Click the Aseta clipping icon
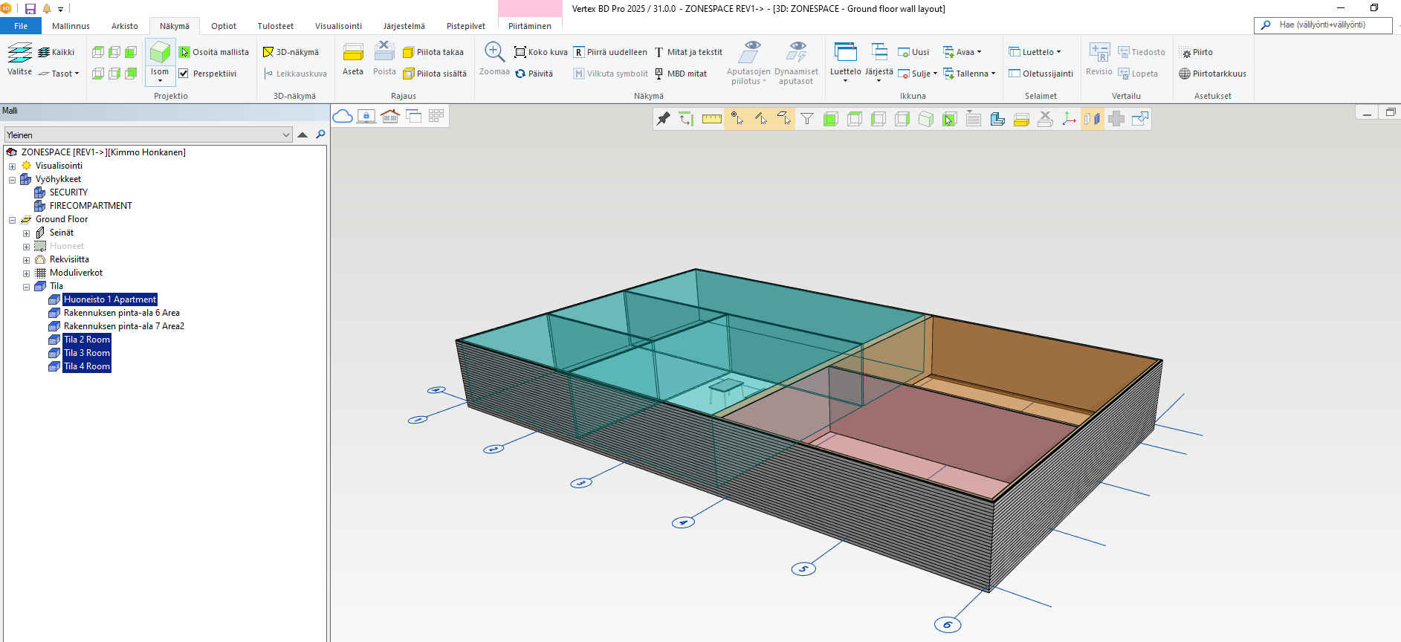The image size is (1401, 642). [353, 53]
